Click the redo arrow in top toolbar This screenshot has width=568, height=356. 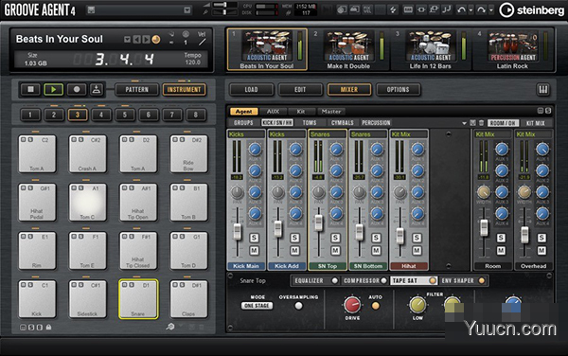tap(482, 9)
